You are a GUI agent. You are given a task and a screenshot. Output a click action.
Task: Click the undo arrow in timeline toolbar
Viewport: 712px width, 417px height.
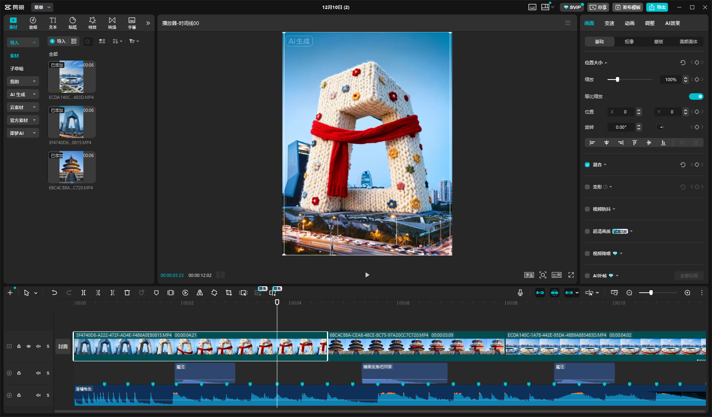[x=54, y=293]
